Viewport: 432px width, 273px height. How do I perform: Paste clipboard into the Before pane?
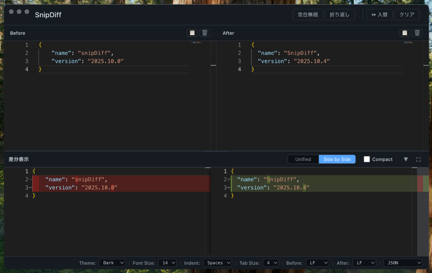[192, 33]
